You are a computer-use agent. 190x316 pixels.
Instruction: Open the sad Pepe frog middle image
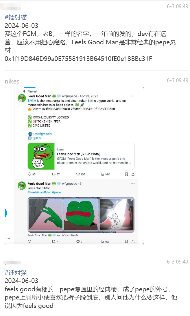81,215
